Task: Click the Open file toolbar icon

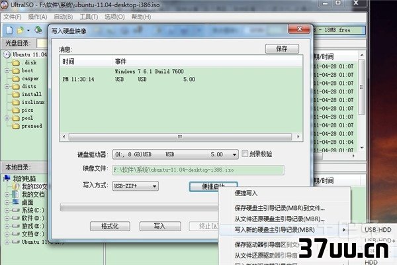Action: click(21, 30)
